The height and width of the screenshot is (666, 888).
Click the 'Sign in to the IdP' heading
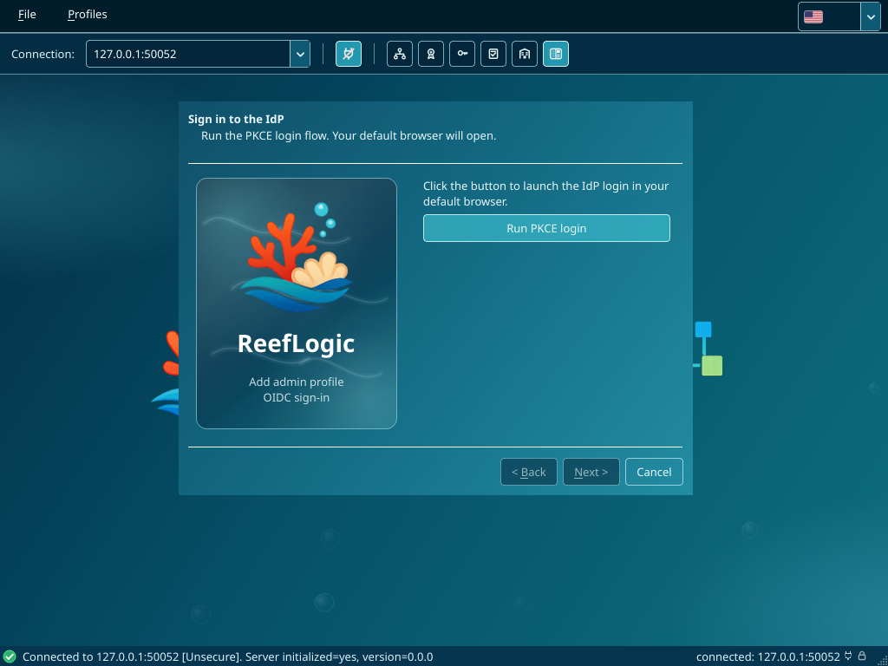pos(236,120)
